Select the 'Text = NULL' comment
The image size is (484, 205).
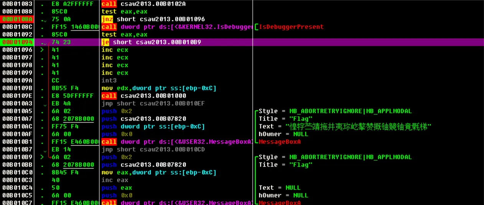280,188
